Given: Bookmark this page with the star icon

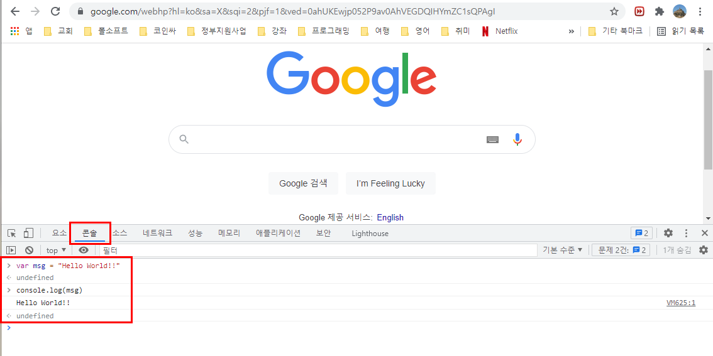Looking at the screenshot, I should pyautogui.click(x=614, y=11).
